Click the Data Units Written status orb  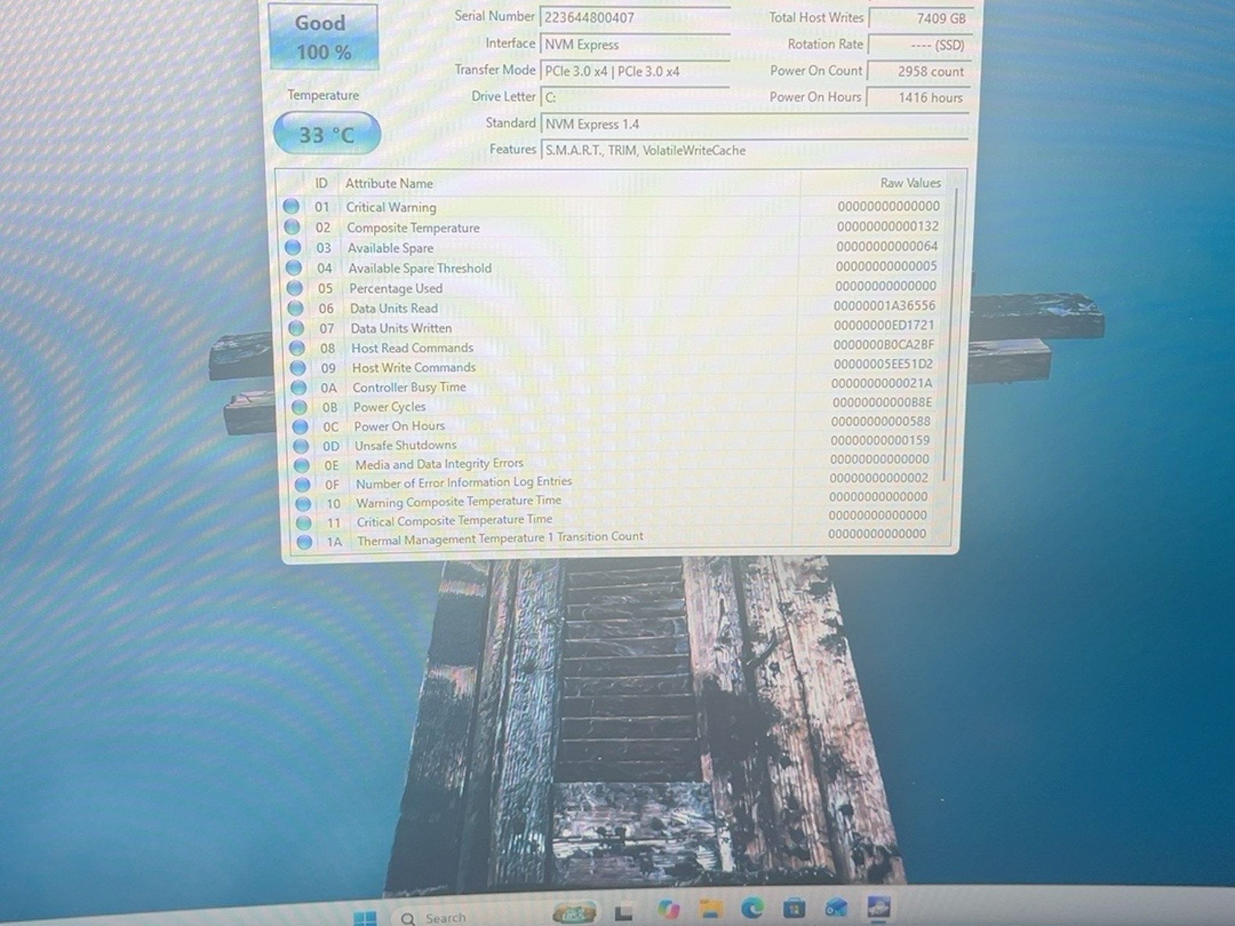point(296,328)
